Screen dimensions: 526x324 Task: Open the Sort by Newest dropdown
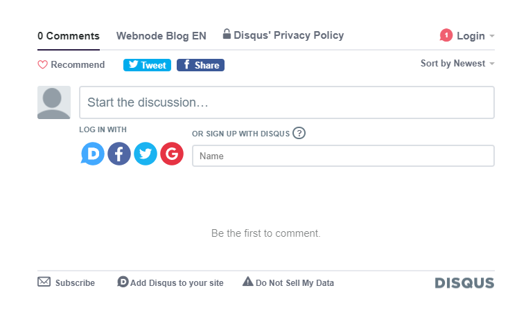(x=457, y=63)
